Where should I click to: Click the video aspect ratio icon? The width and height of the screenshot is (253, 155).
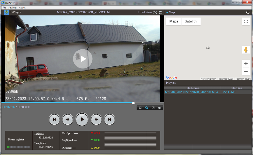coord(153,108)
